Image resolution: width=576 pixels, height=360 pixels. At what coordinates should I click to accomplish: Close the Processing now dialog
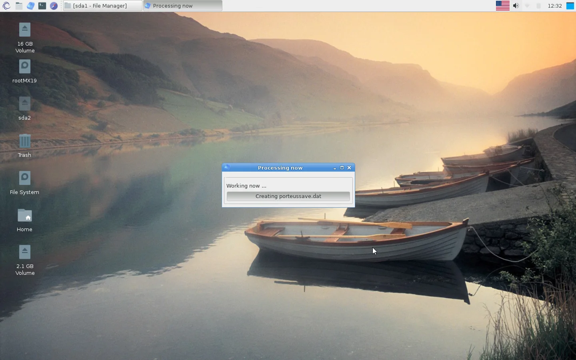click(349, 168)
